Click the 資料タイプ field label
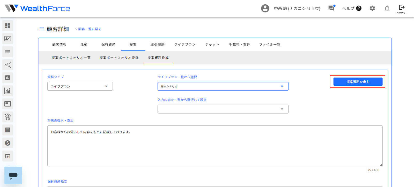The image size is (414, 187). pos(56,77)
